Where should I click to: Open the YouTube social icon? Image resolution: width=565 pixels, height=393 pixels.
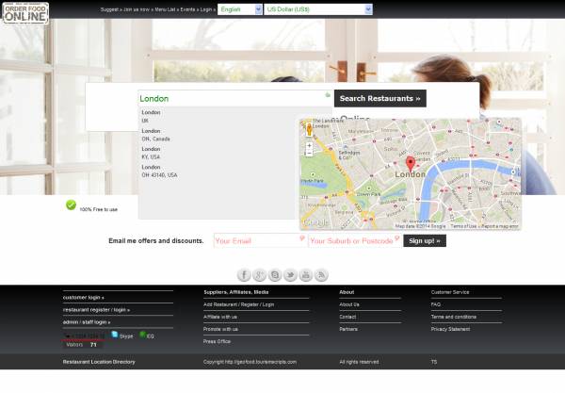point(305,274)
